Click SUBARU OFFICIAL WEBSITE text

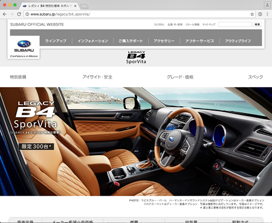[37, 24]
